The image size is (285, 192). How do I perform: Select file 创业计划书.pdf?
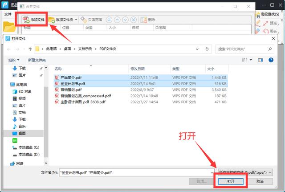click(141, 84)
